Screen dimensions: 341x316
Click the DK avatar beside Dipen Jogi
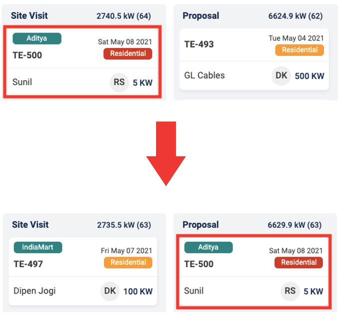click(110, 291)
